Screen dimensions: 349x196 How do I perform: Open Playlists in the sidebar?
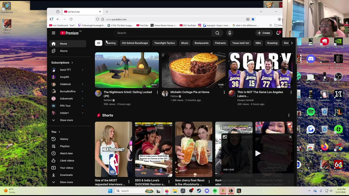coord(68,146)
